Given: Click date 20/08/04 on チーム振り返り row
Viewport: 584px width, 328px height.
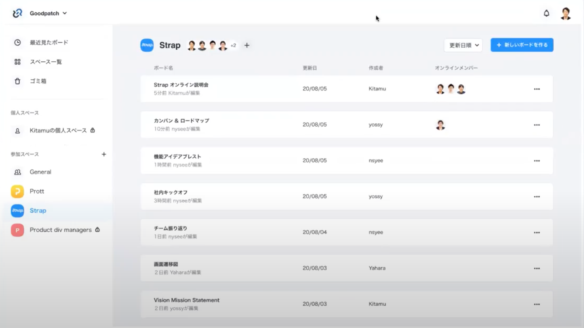Looking at the screenshot, I should (314, 232).
